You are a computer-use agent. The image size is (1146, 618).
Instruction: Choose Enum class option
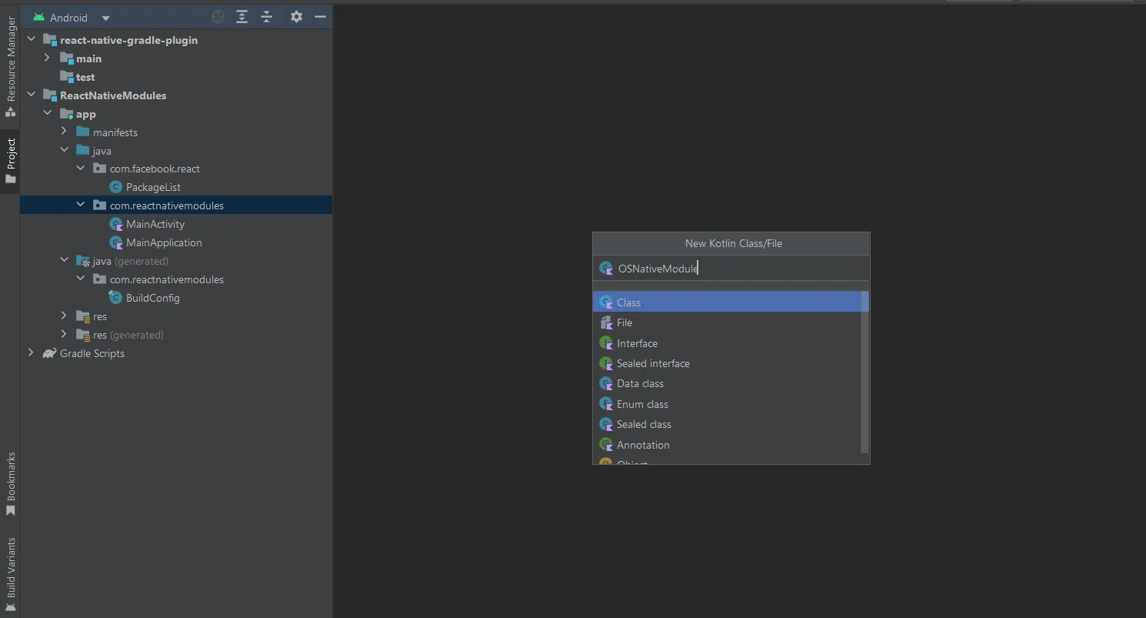727,404
